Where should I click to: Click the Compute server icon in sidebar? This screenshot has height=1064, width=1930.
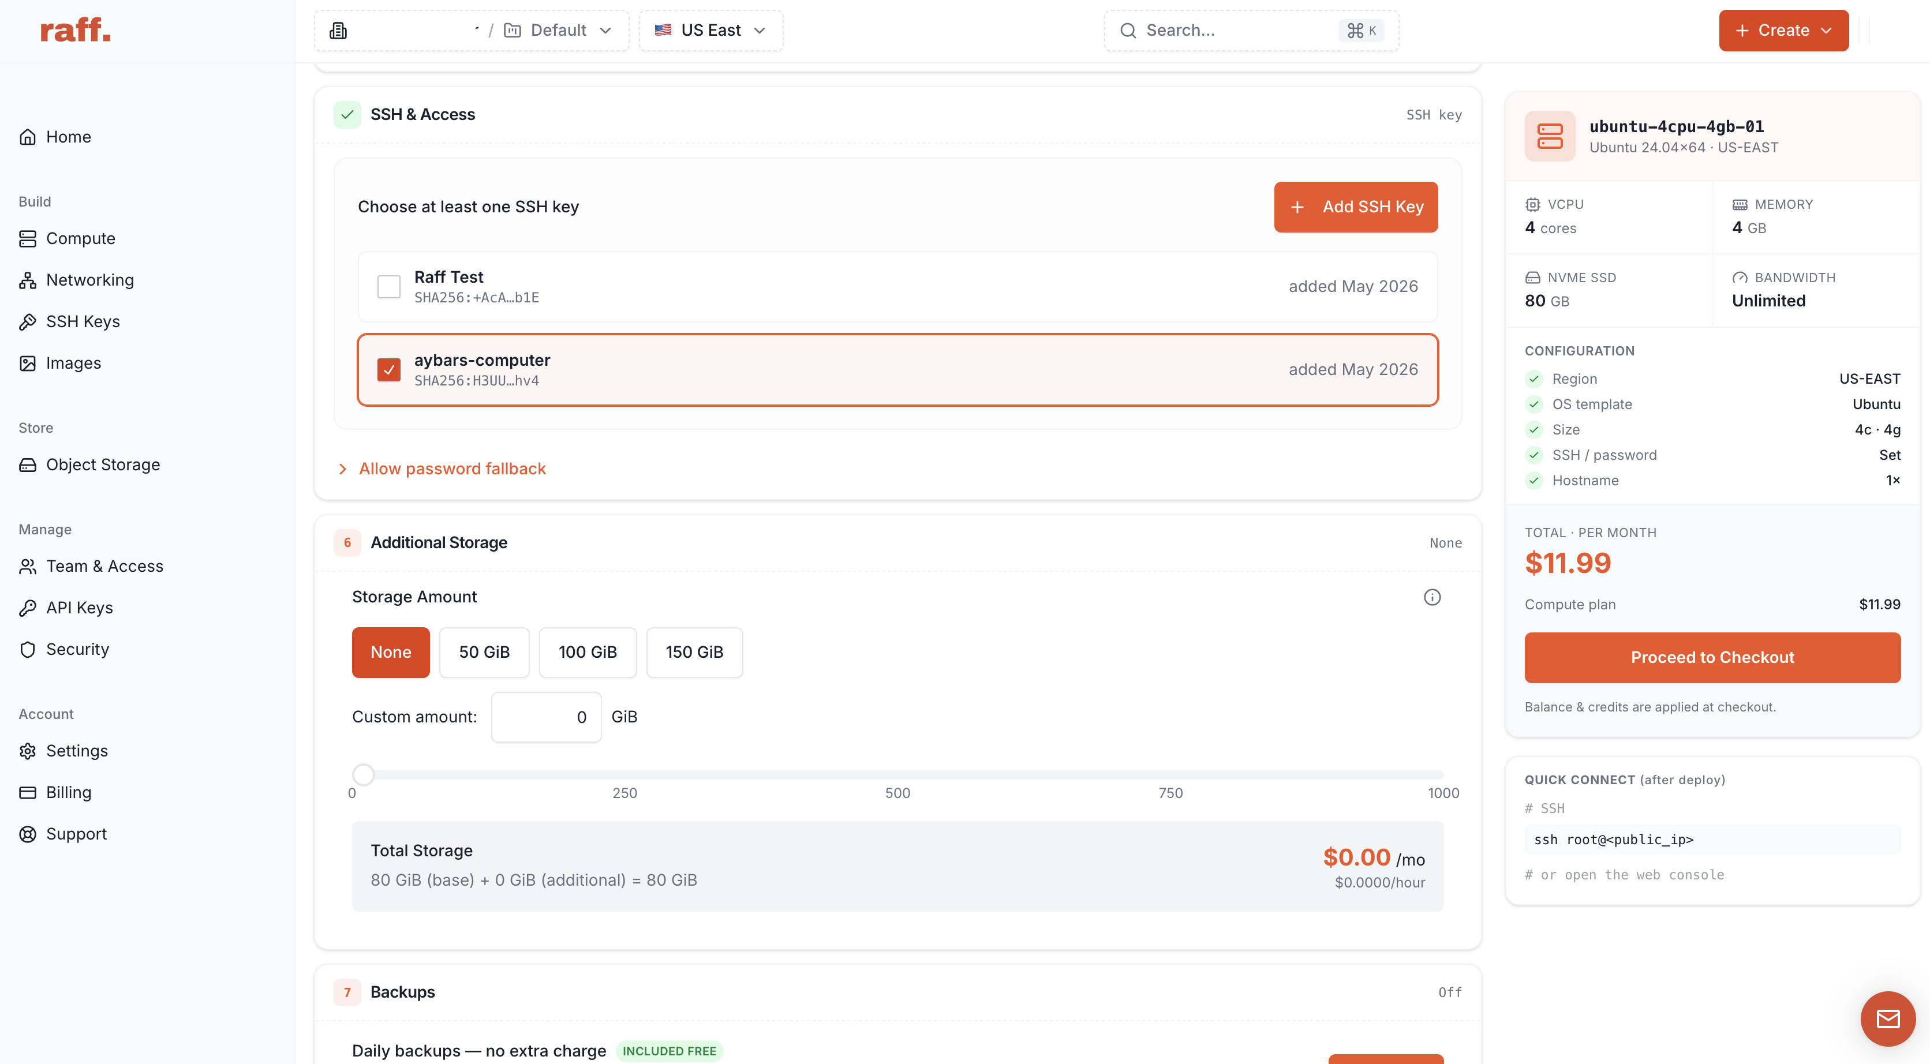[28, 238]
